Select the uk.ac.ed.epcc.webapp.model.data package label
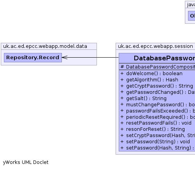Viewport: 195px width, 169px height. (x=45, y=46)
